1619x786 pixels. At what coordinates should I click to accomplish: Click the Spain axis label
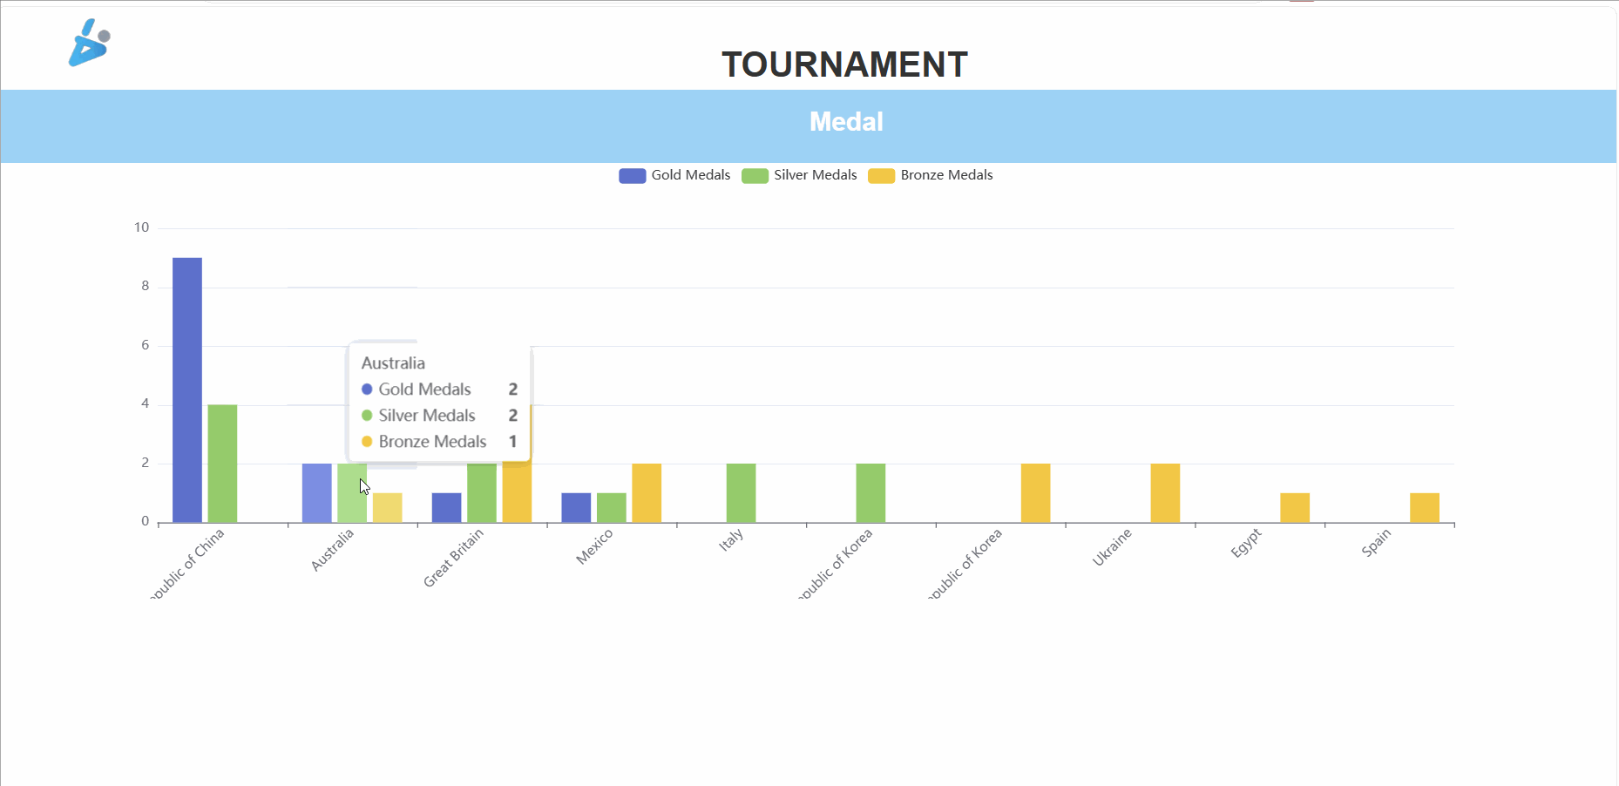pos(1377,542)
